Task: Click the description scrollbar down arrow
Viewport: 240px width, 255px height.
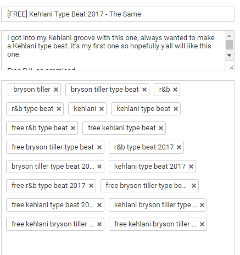Action: point(229,55)
